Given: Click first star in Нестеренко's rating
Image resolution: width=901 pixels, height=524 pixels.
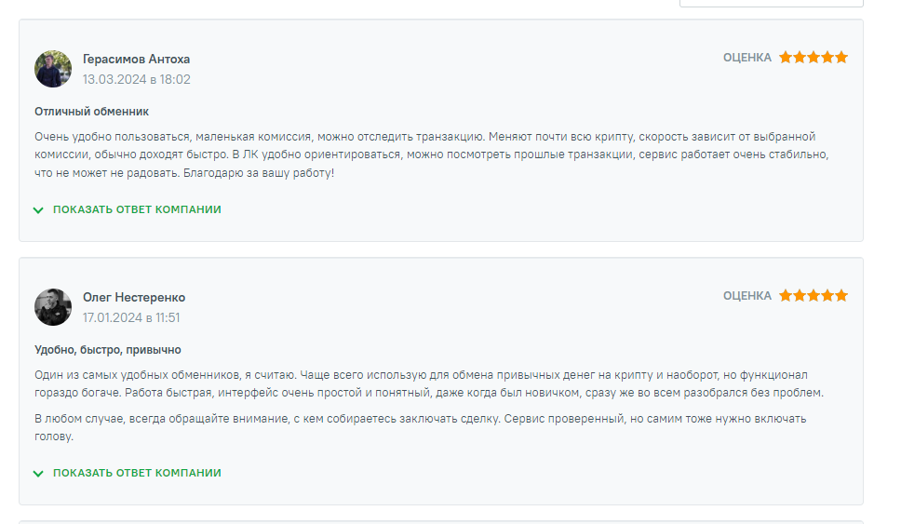Looking at the screenshot, I should [786, 296].
